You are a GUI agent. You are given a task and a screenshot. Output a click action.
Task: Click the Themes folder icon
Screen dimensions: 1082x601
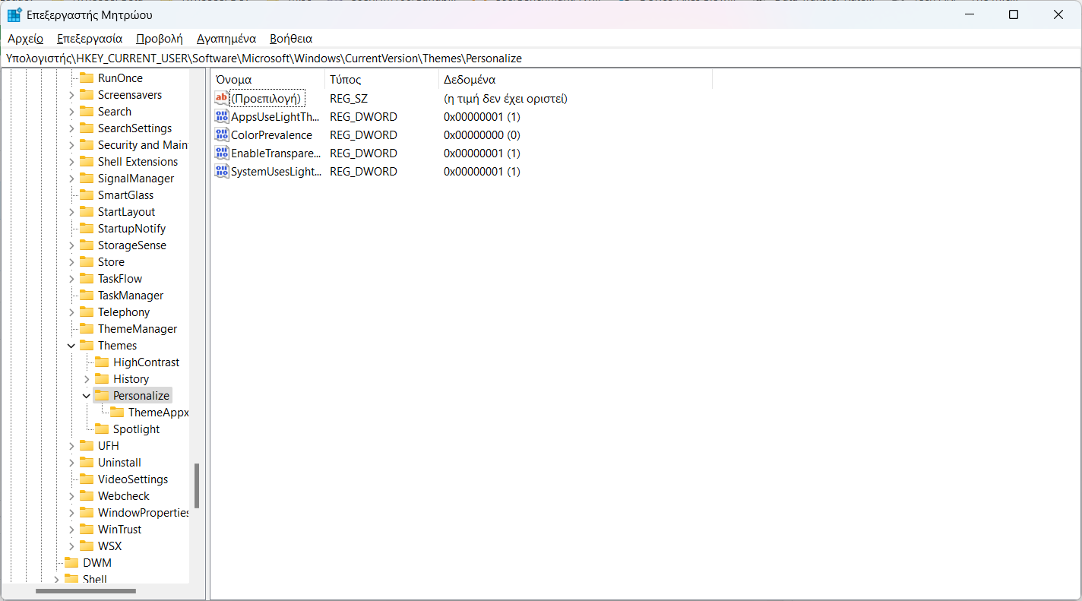(x=86, y=345)
